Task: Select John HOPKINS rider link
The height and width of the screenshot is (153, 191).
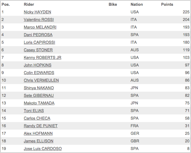Action: (x=38, y=65)
